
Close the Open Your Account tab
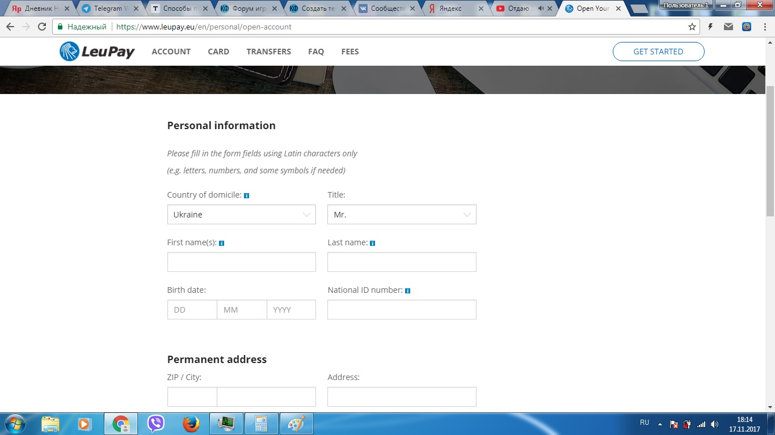click(618, 8)
